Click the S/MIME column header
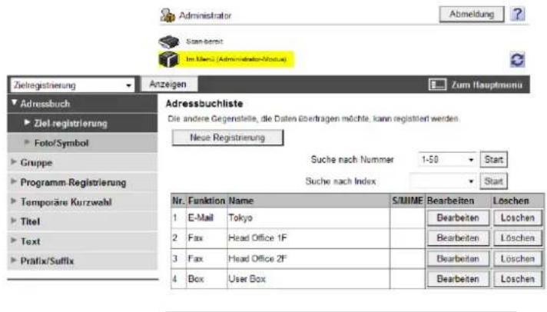Viewport: 547px width, 312px height. 407,201
